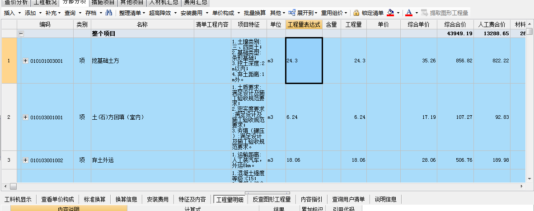Open the fill color dropdown arrow
The height and width of the screenshot is (211, 534).
click(x=398, y=13)
